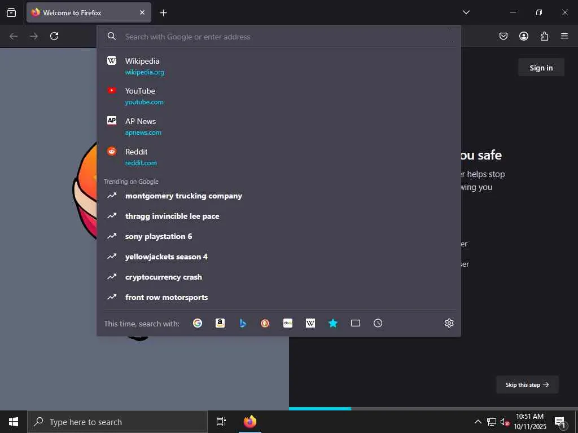Select the YouTube suggestion
The height and width of the screenshot is (433, 578).
(279, 96)
